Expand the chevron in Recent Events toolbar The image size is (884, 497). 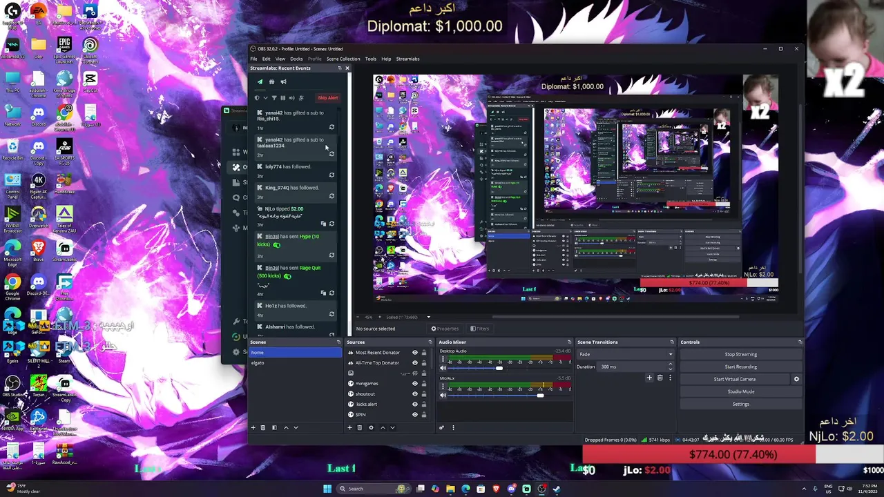click(265, 98)
